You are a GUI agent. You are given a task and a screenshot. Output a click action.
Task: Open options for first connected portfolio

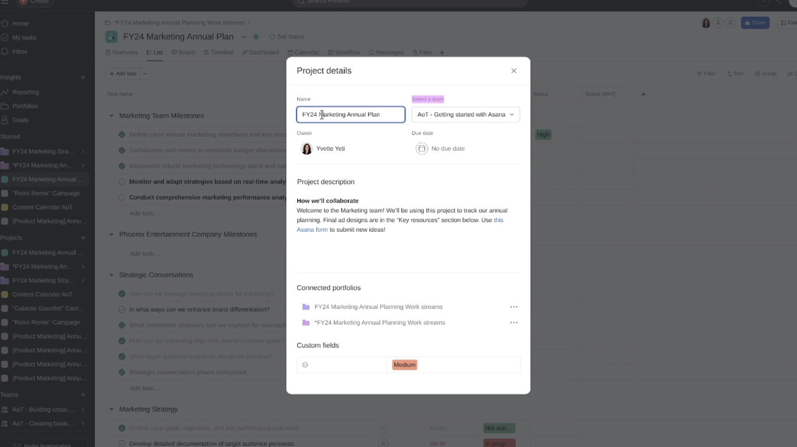coord(514,307)
